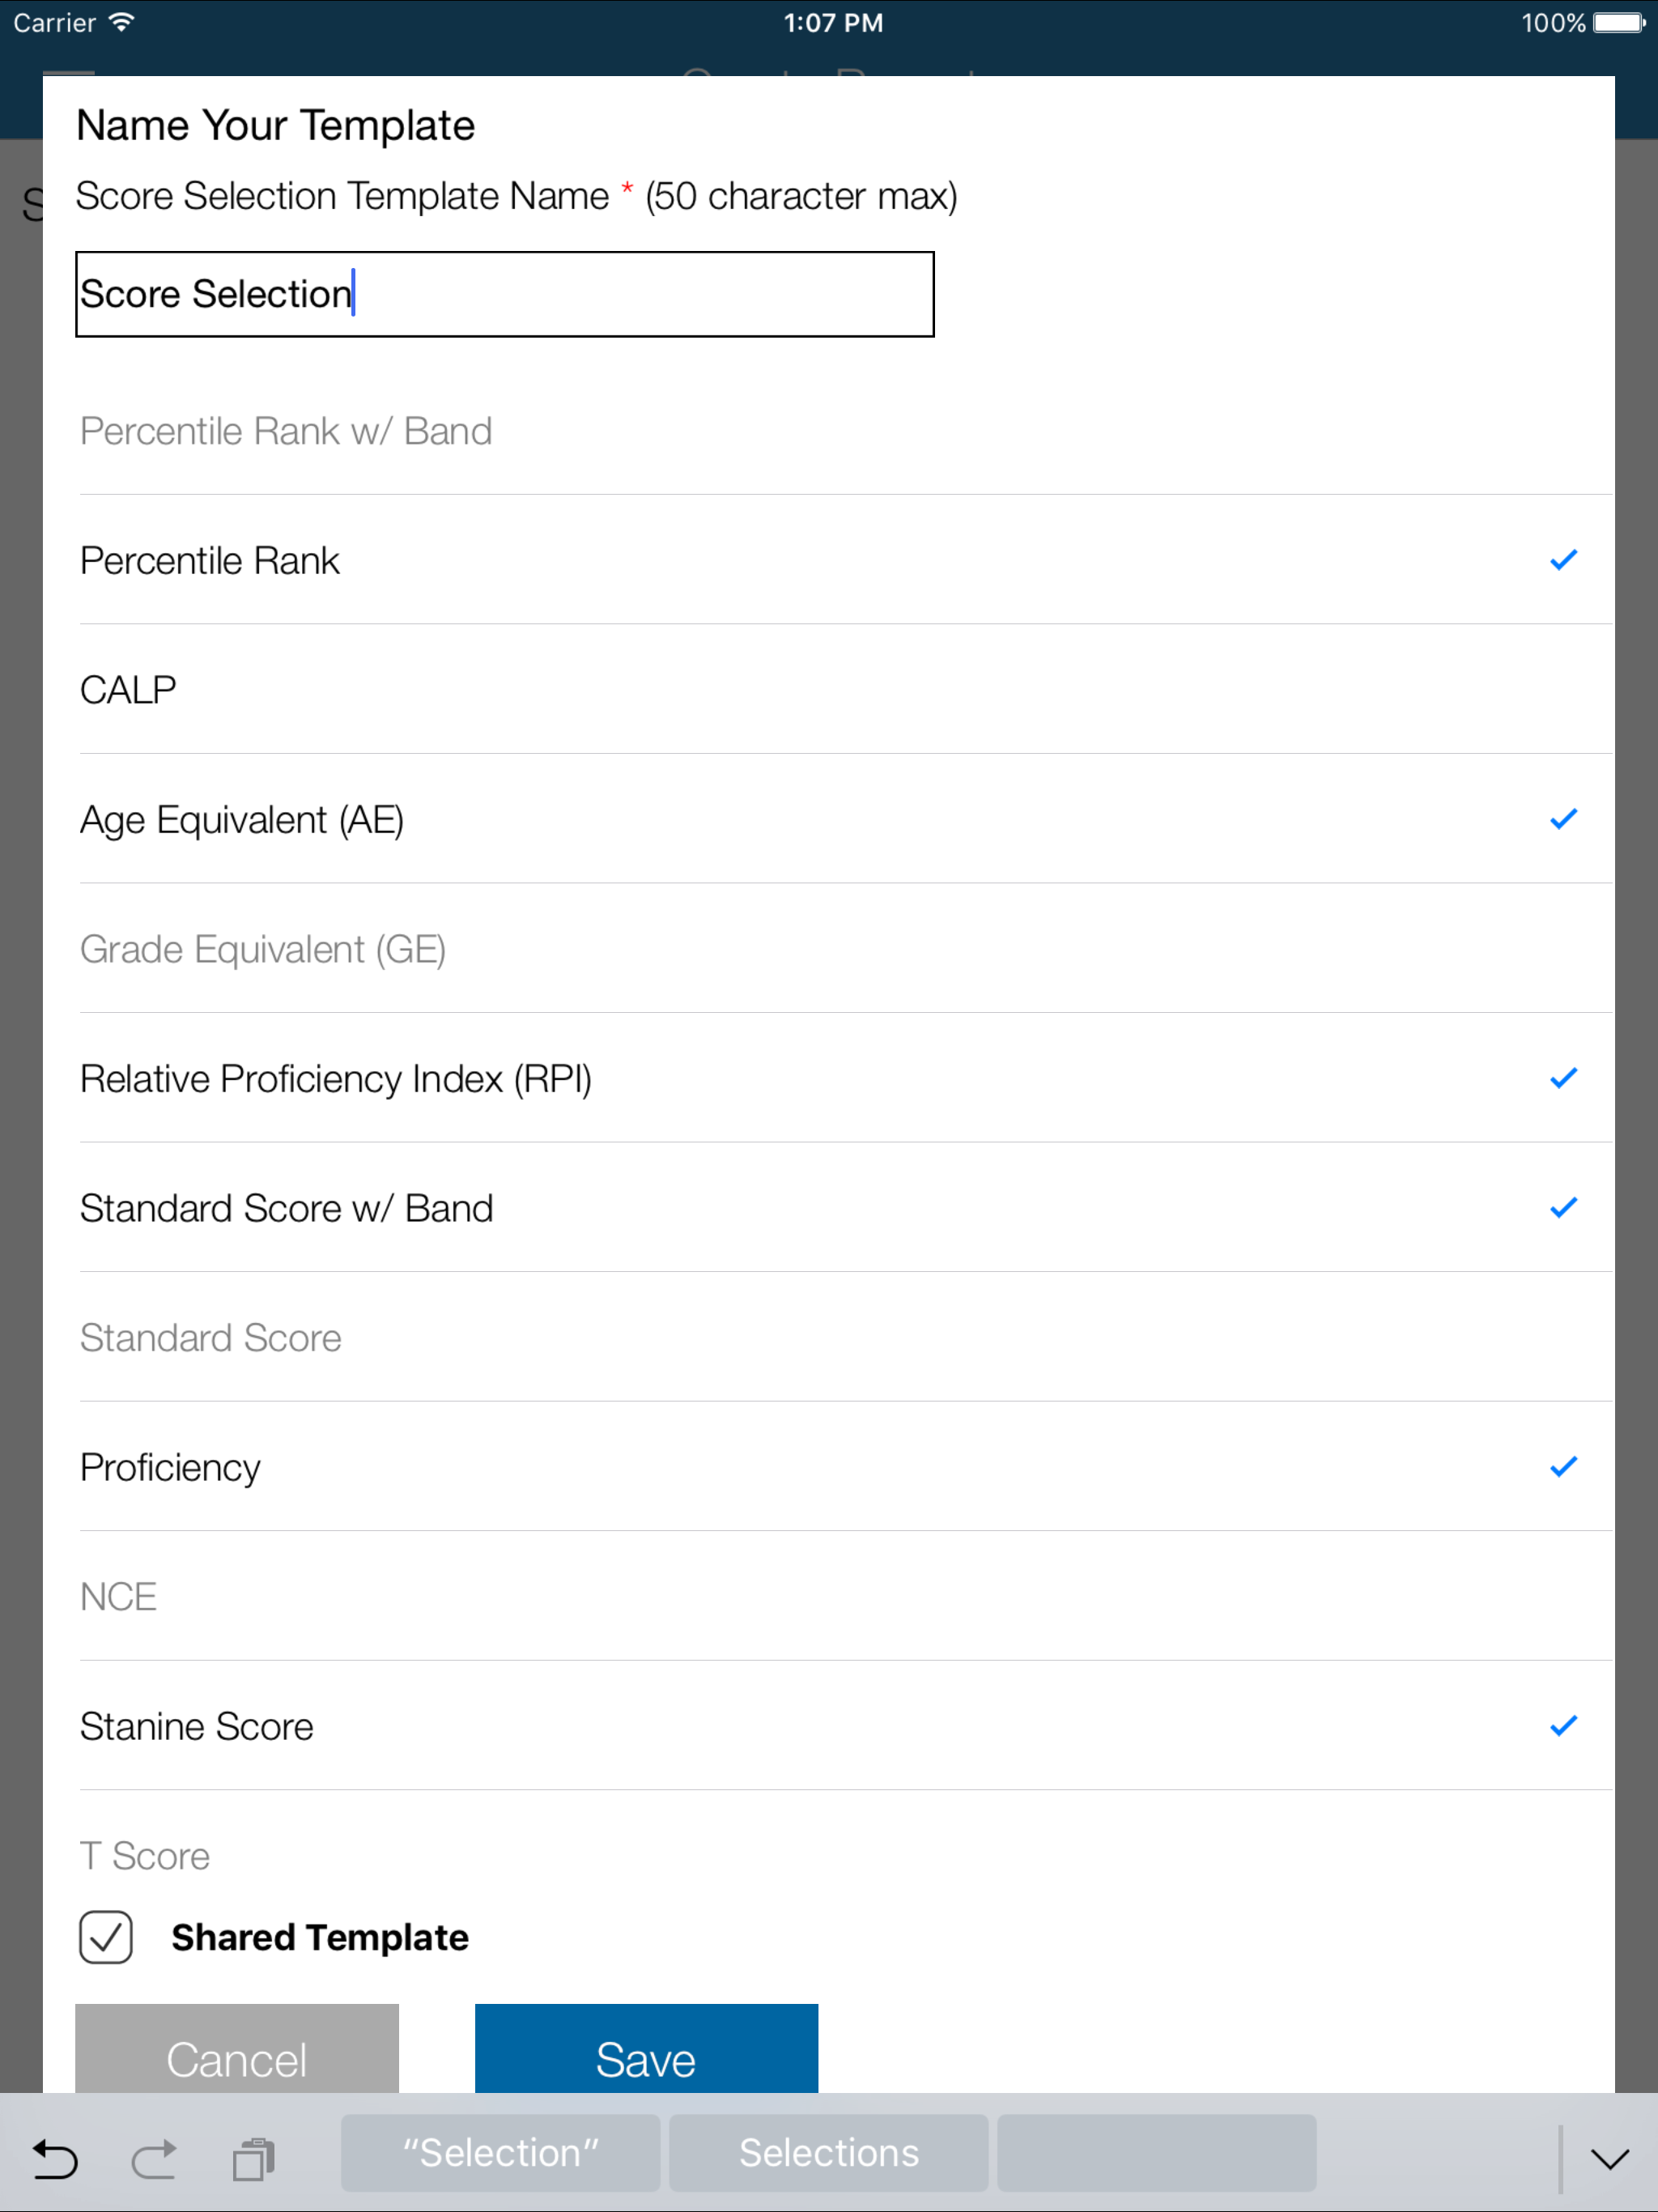Tap the redo arrow icon
Image resolution: width=1658 pixels, height=2212 pixels.
(x=154, y=2158)
